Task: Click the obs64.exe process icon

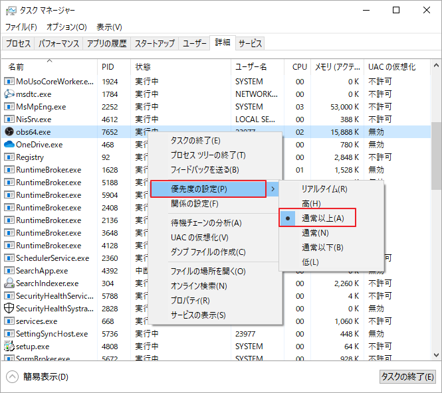Action: coord(9,131)
